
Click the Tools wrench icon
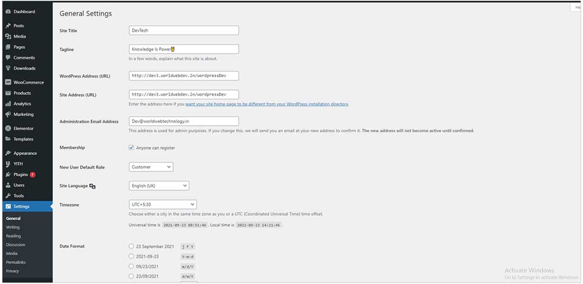[x=8, y=196]
